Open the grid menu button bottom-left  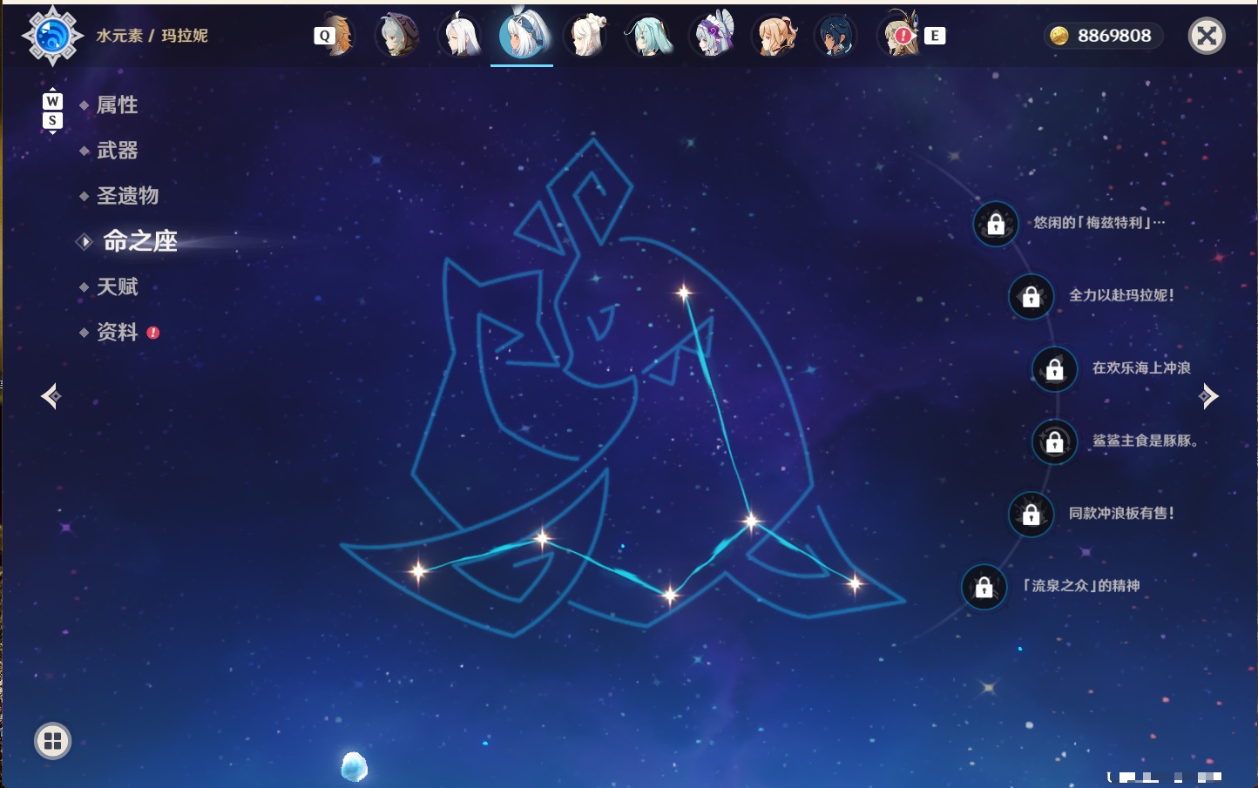coord(52,741)
